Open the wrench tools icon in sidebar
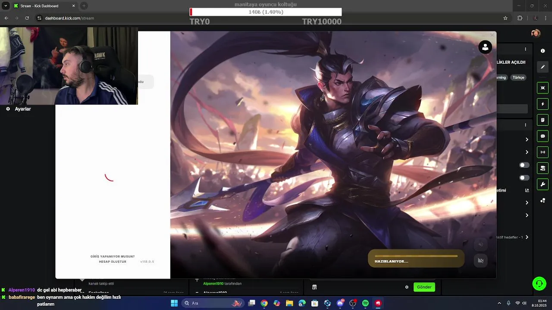The width and height of the screenshot is (552, 310). [x=543, y=184]
